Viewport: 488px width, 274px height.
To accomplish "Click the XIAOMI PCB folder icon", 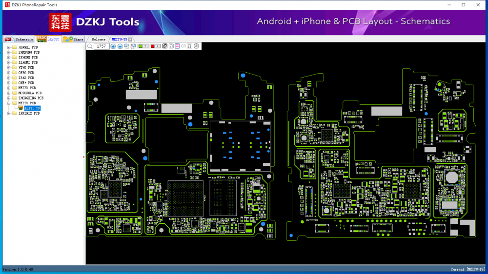I will coord(14,62).
